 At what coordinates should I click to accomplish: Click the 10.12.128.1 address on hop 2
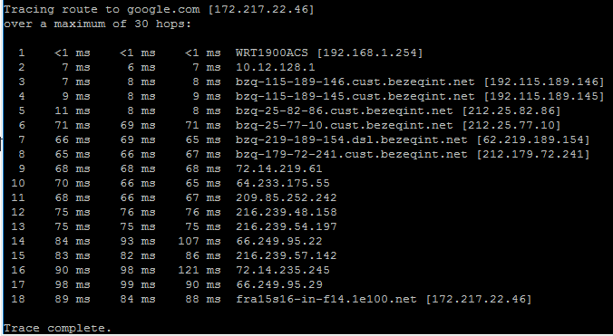276,67
